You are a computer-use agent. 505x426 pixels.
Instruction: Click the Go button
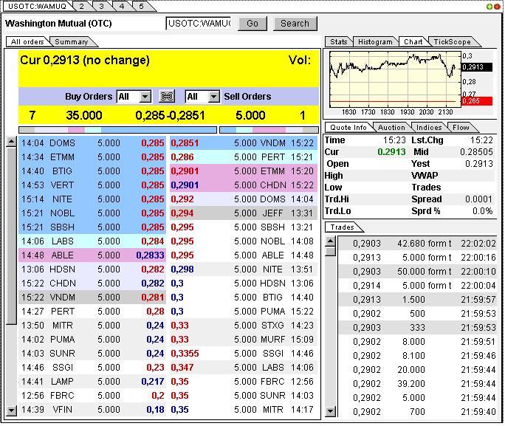coord(252,24)
